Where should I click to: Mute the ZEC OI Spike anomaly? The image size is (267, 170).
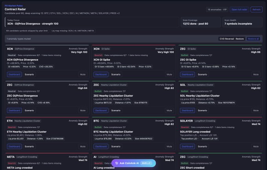click(x=256, y=75)
